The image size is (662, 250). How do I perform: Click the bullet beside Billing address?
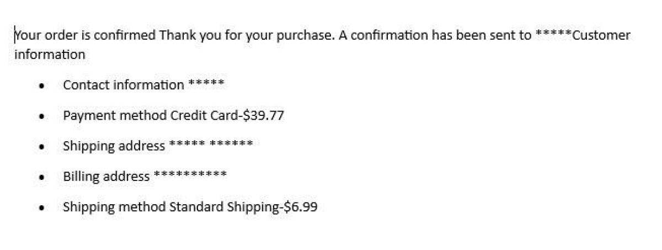coord(41,178)
